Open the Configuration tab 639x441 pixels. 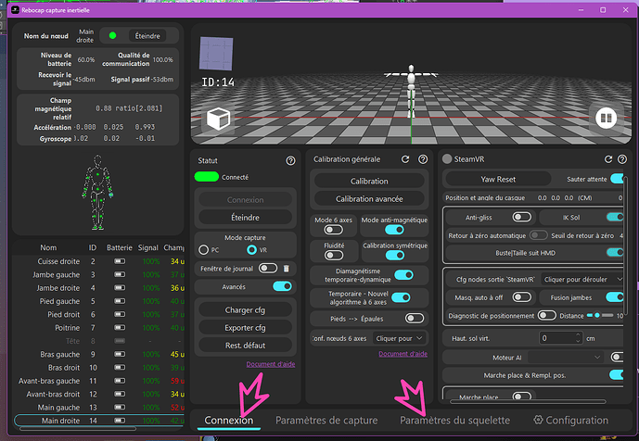tap(570, 421)
